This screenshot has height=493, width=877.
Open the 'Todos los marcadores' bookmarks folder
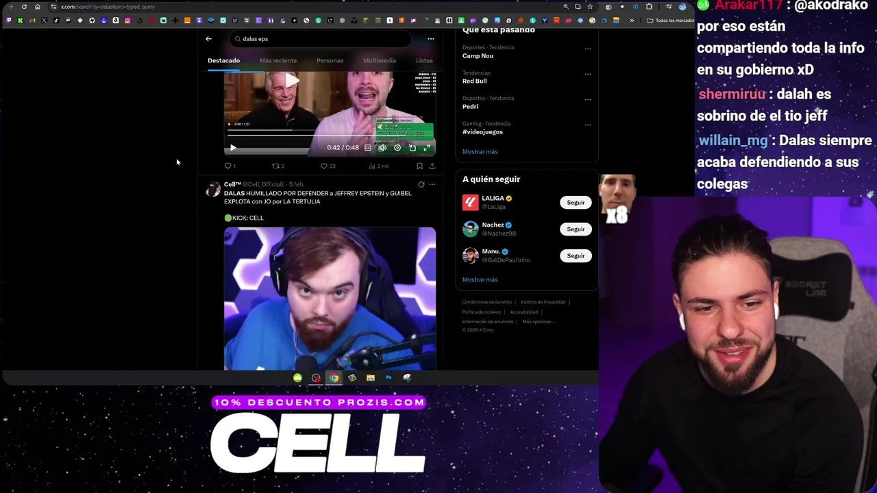tap(671, 21)
